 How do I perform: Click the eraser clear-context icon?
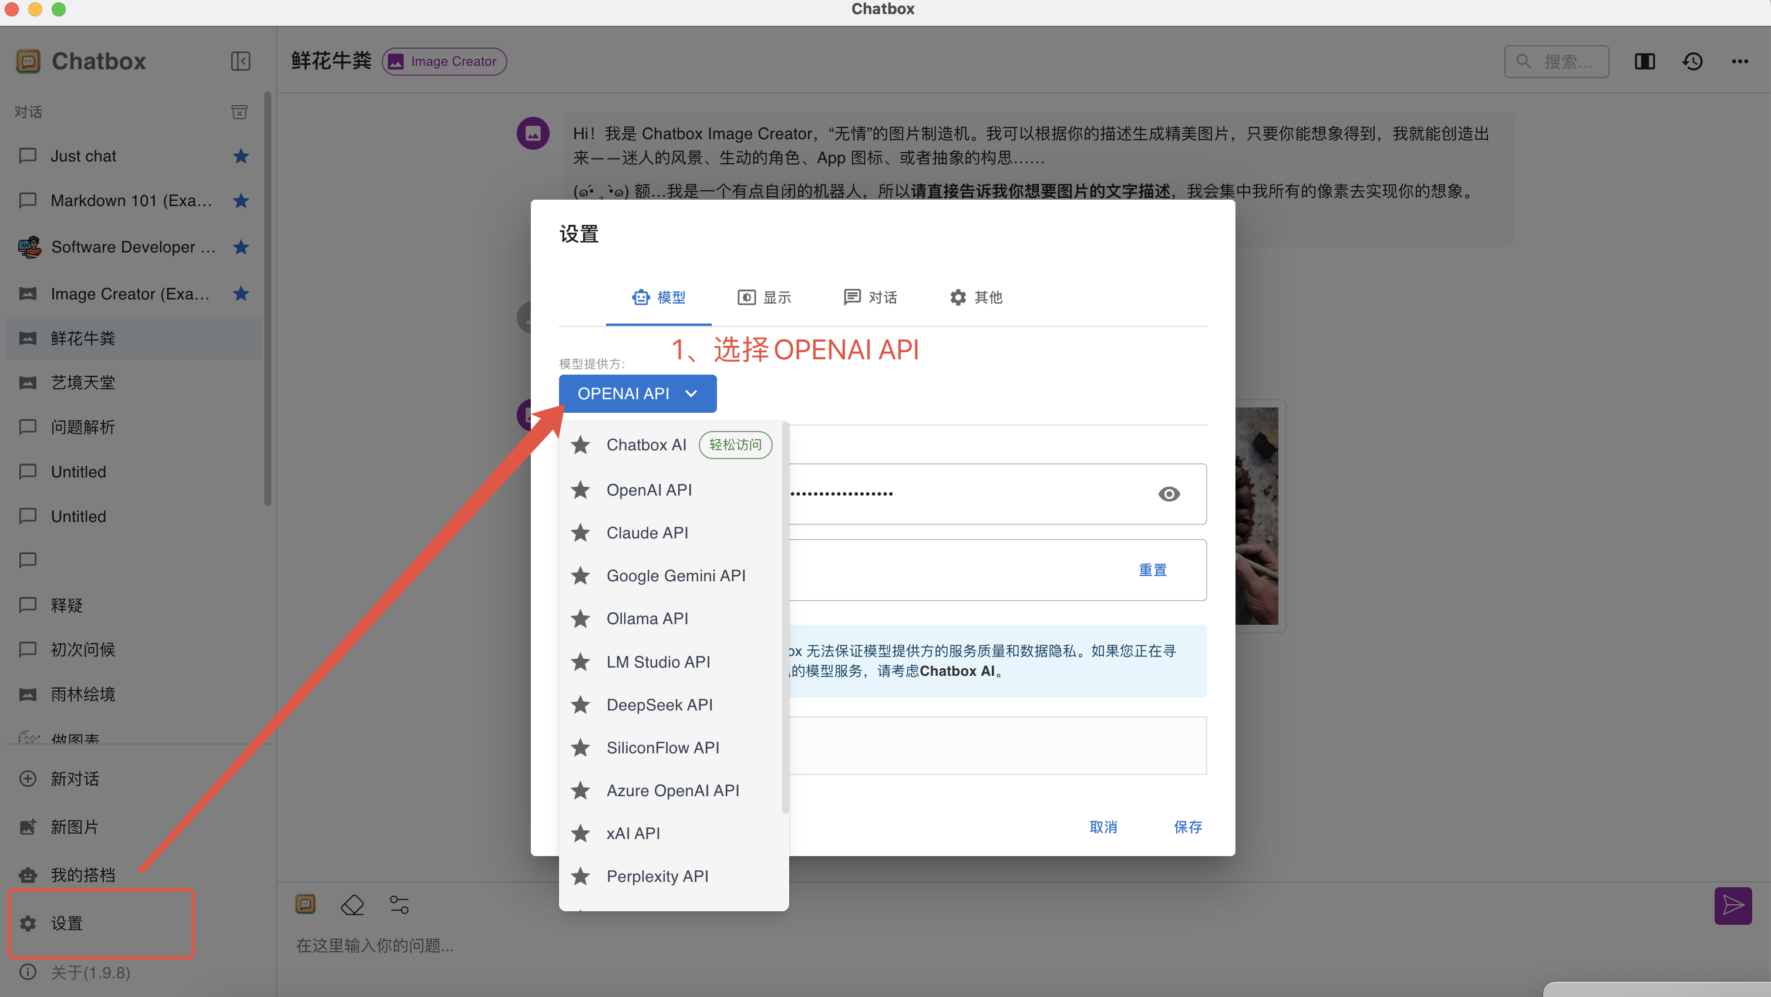(x=353, y=905)
